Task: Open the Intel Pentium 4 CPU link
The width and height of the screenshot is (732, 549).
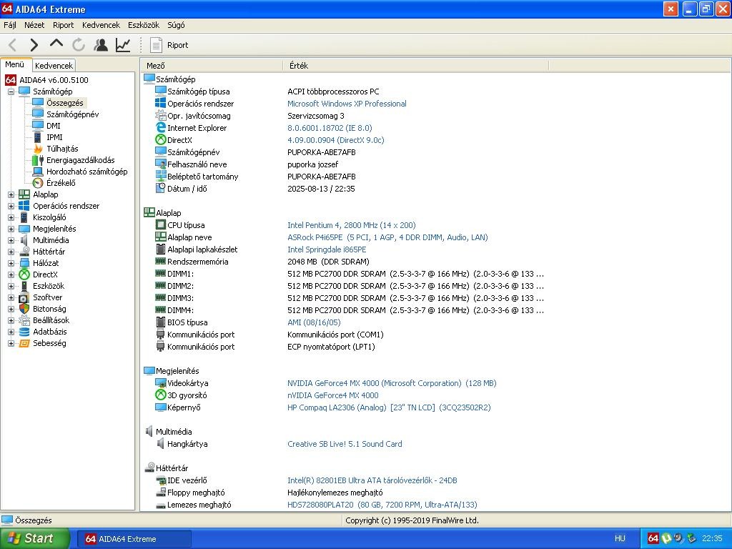Action: point(352,225)
